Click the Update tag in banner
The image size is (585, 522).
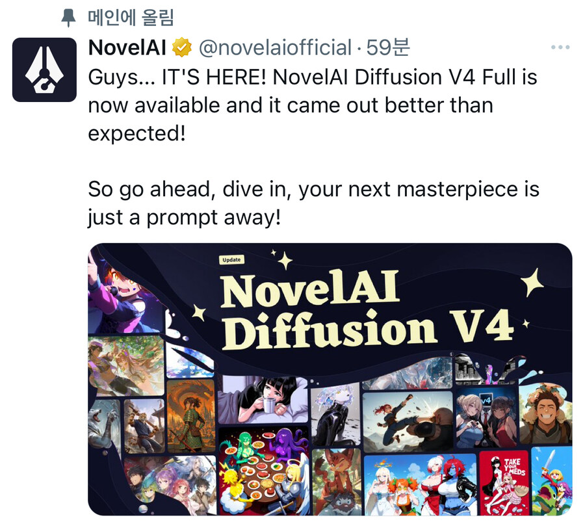(231, 259)
